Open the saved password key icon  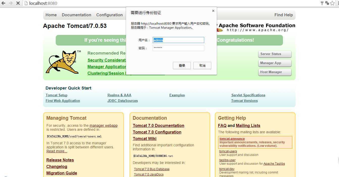[322, 3]
